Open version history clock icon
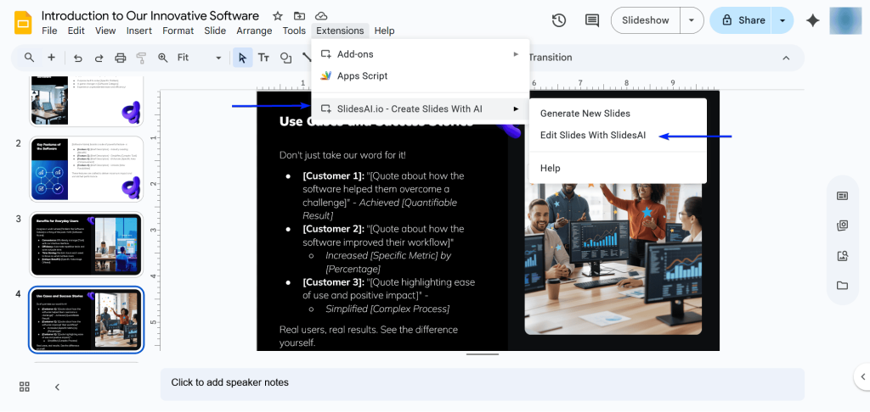The width and height of the screenshot is (870, 412). (559, 20)
